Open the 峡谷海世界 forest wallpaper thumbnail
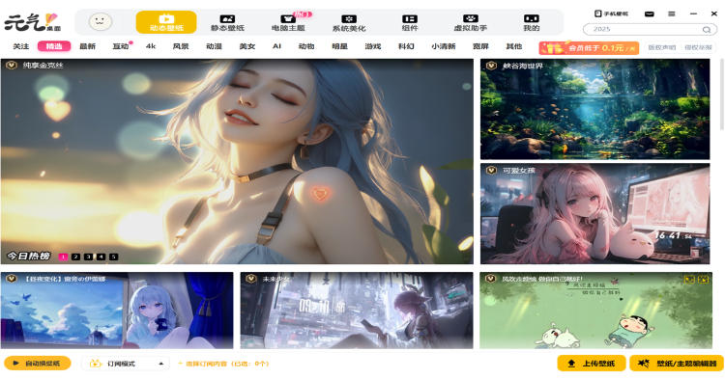The width and height of the screenshot is (725, 379). (x=595, y=109)
